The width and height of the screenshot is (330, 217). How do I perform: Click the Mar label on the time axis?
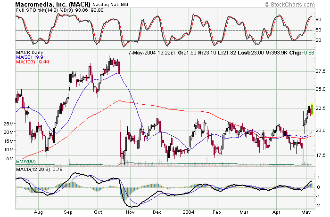pos(244,212)
